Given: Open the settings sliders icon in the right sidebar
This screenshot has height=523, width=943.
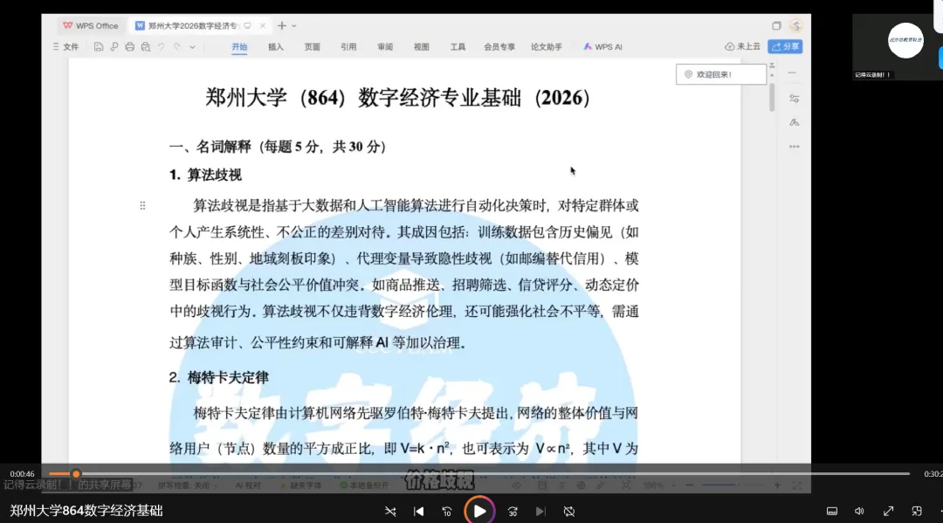Looking at the screenshot, I should coord(795,98).
